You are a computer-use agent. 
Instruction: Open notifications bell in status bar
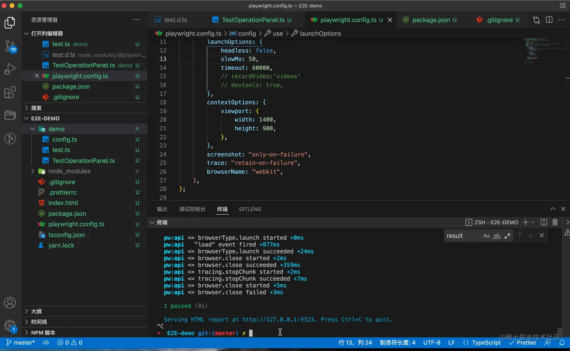[562, 343]
